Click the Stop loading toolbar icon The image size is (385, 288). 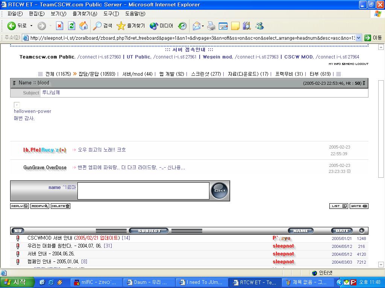click(x=59, y=26)
